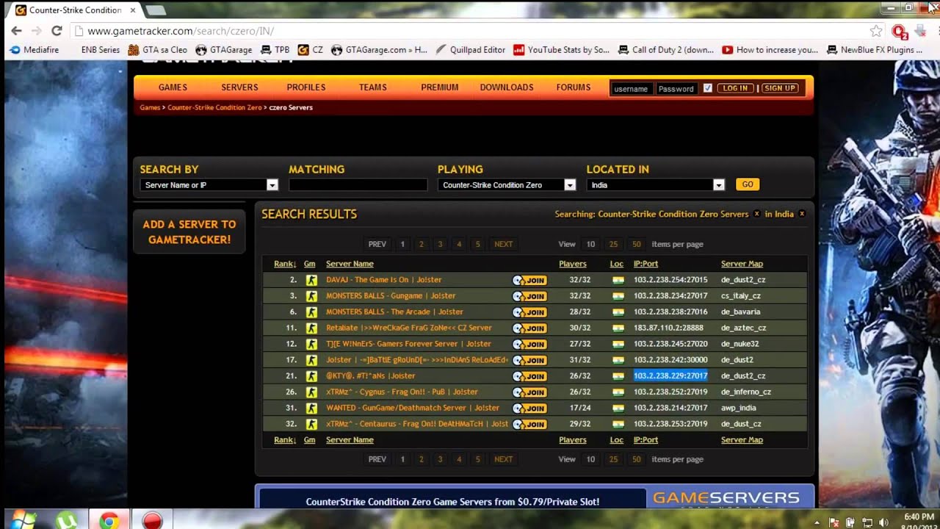
Task: Join MONSTERS BALLS - Gungame server
Action: point(529,296)
